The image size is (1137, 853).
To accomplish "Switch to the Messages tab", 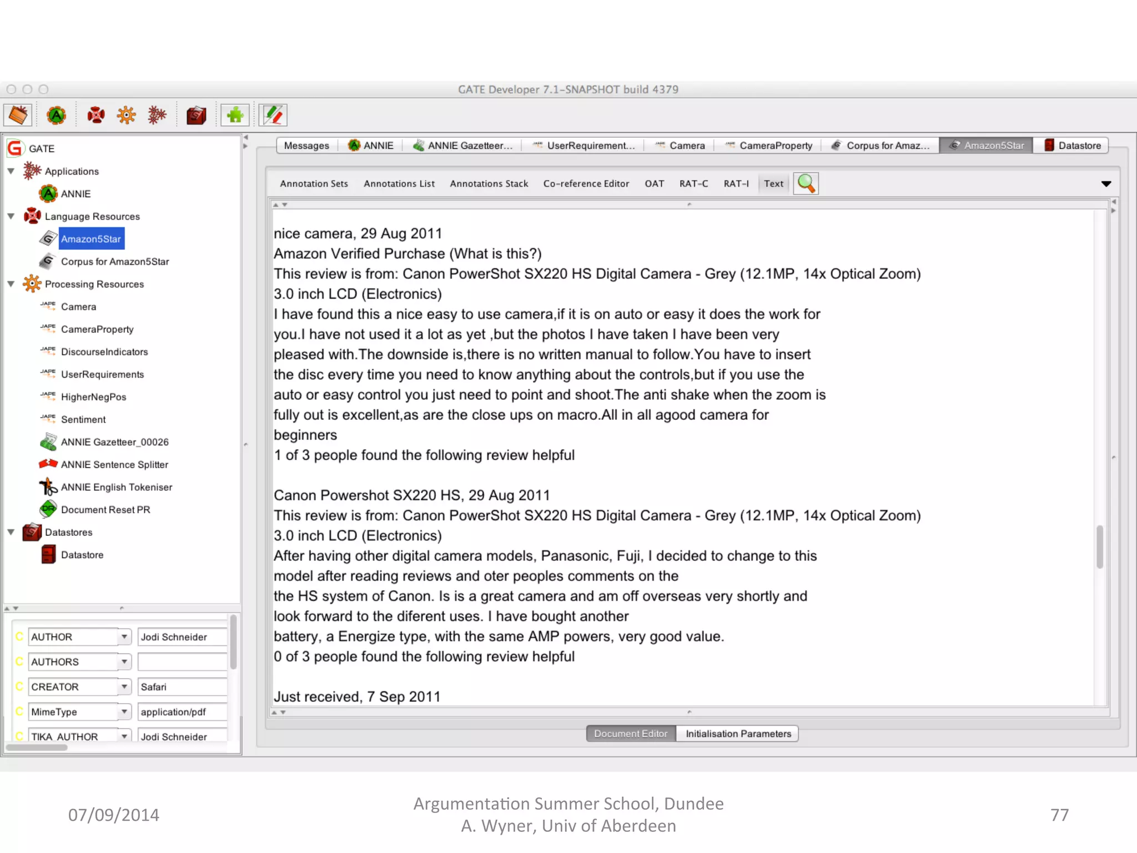I will pyautogui.click(x=306, y=145).
